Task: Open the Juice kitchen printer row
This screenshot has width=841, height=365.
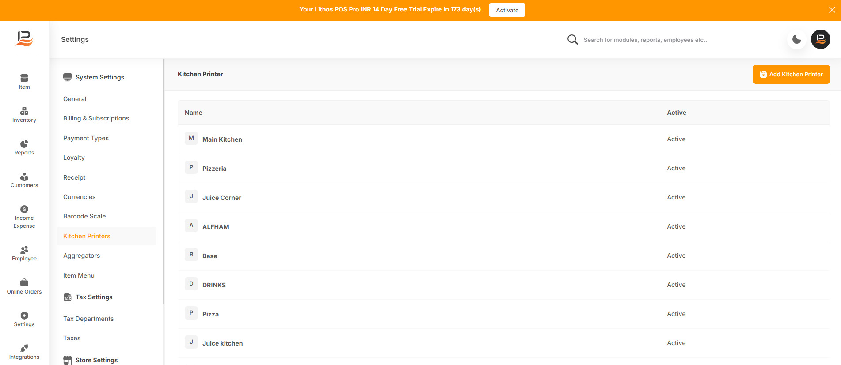Action: (x=504, y=343)
